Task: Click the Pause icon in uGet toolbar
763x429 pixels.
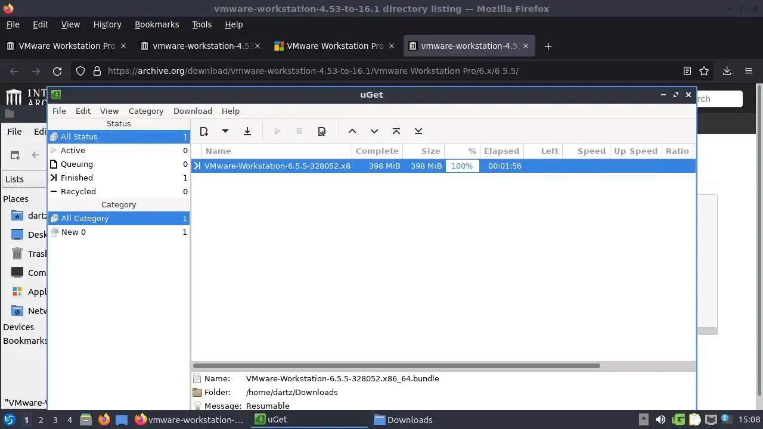Action: (299, 131)
